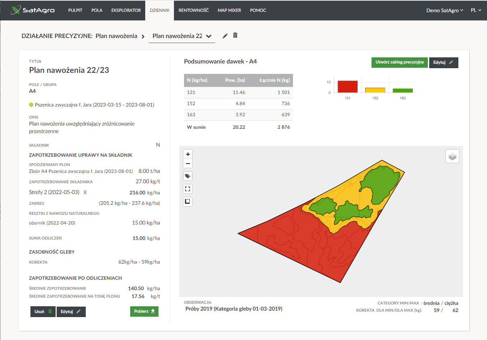Viewport: 487px width, 340px height.
Task: Enter fullscreen map view
Action: click(188, 189)
